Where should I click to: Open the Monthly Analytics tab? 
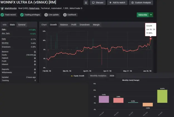(98, 76)
